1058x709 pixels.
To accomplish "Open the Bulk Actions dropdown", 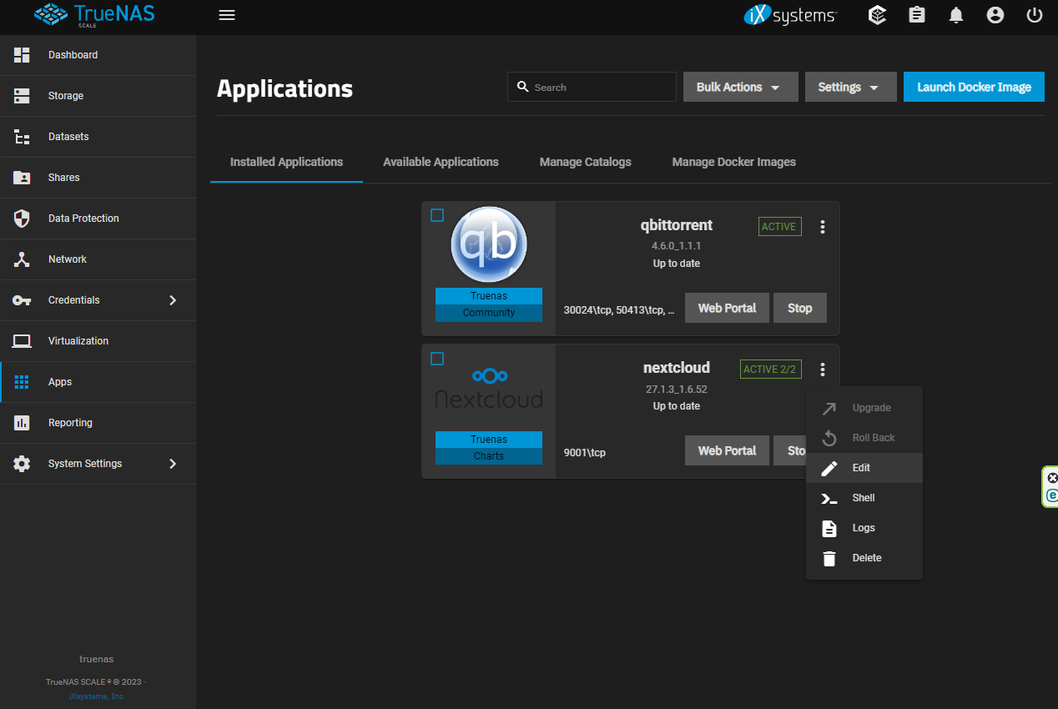I will (740, 87).
